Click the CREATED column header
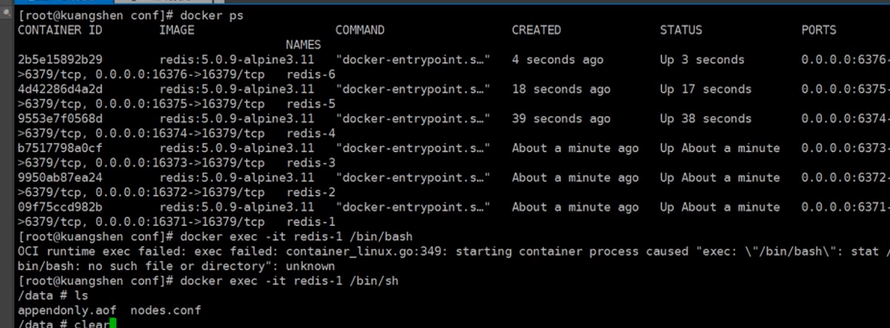 coord(536,30)
